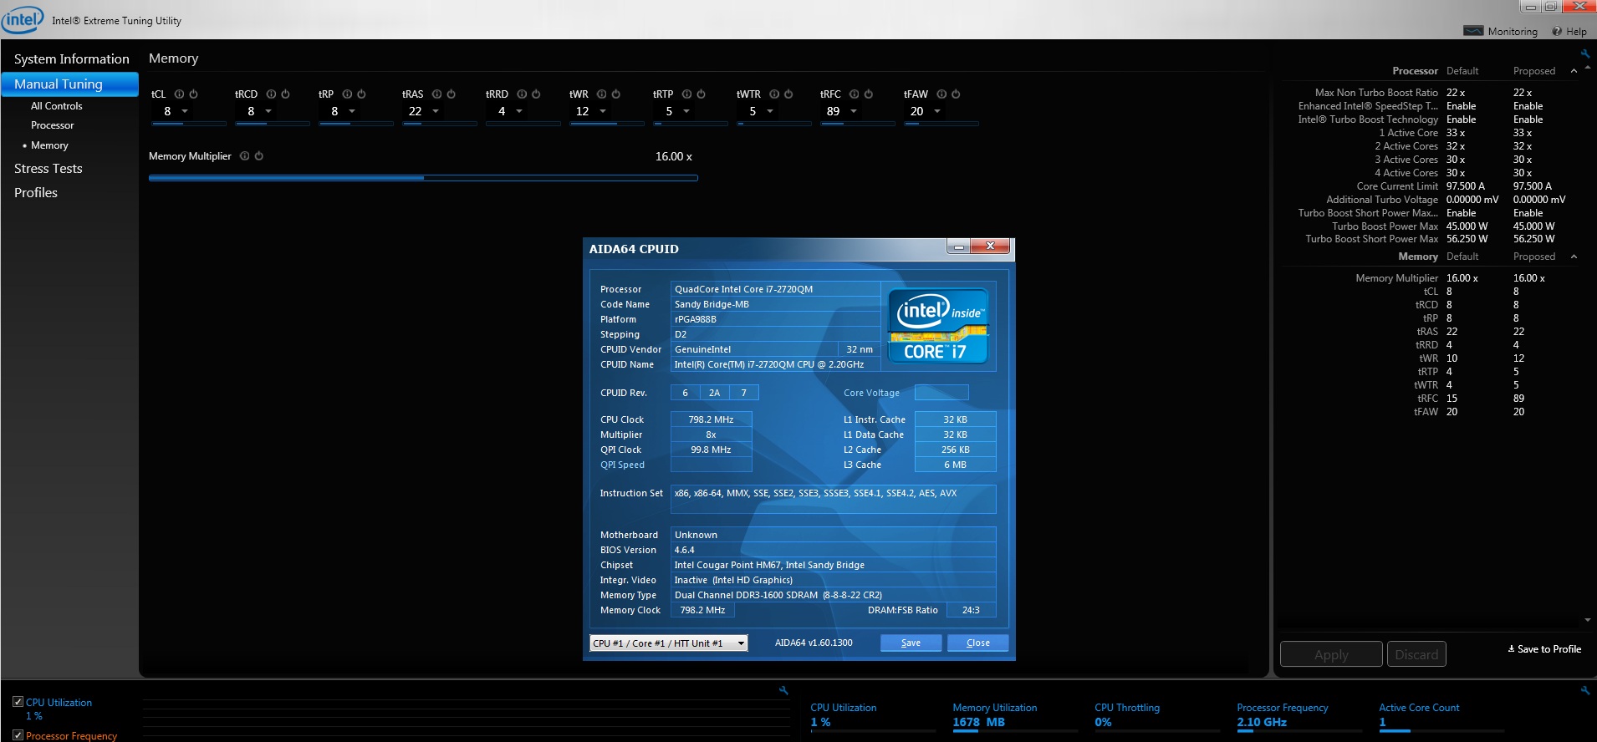Image resolution: width=1597 pixels, height=742 pixels.
Task: Click the info icon next to tWR
Action: click(601, 94)
